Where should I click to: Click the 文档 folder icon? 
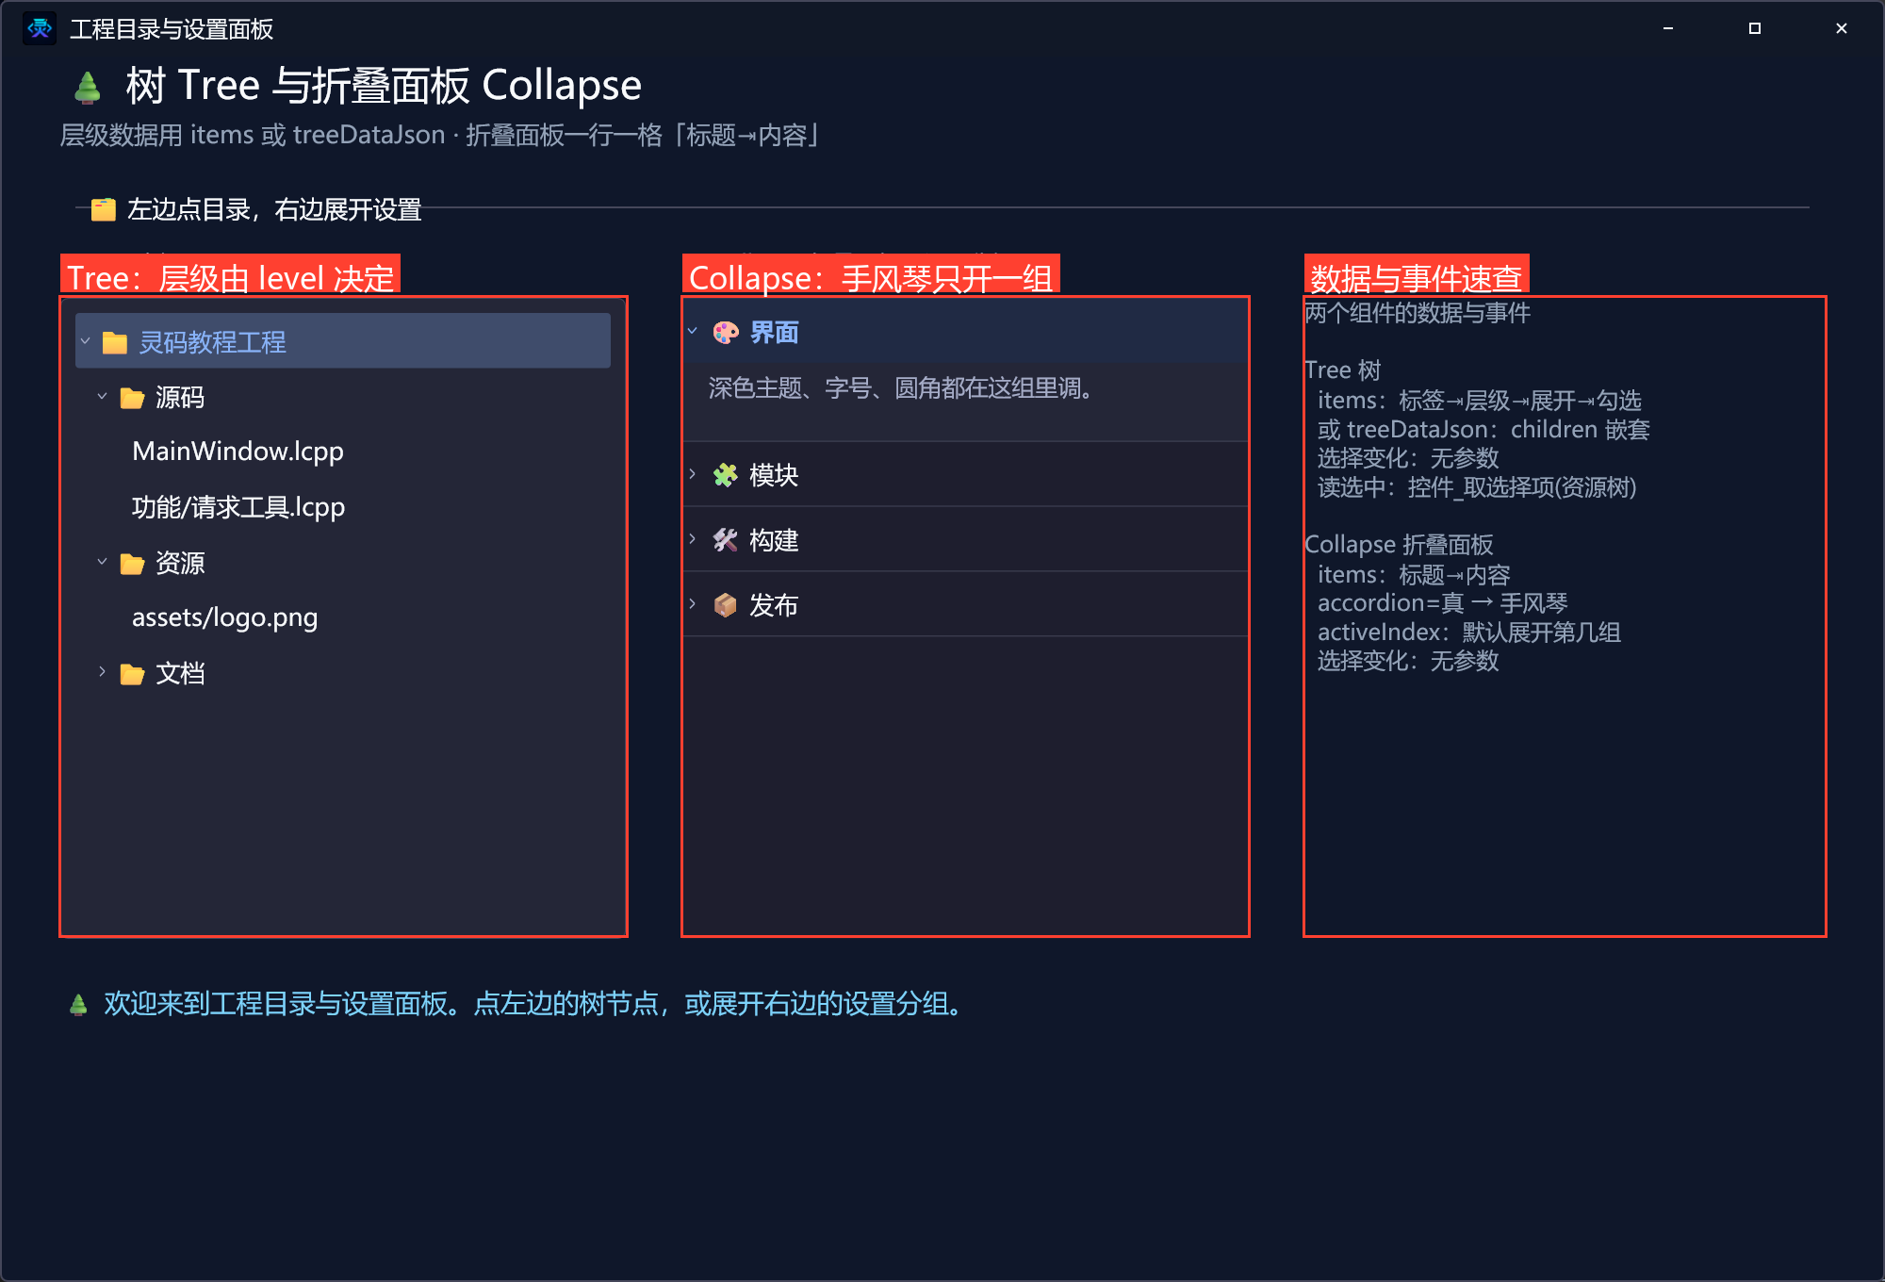tap(133, 674)
